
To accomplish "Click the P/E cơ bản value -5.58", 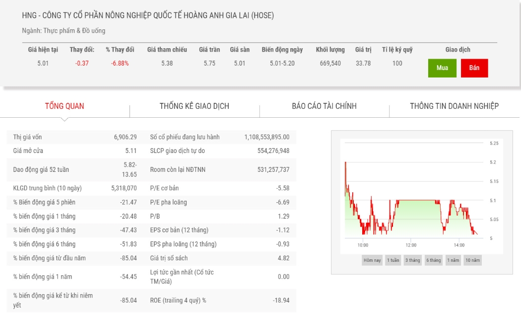I will tap(282, 188).
